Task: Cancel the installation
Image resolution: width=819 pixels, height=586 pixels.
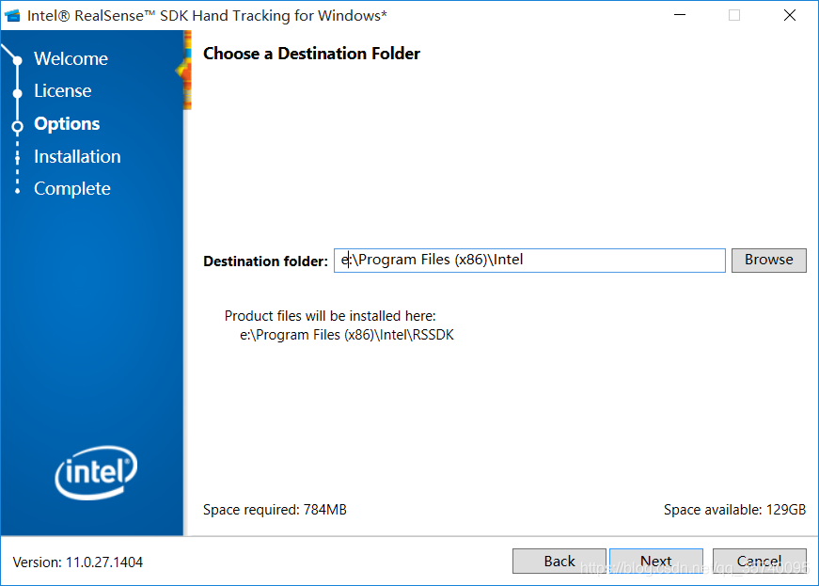Action: (x=759, y=561)
